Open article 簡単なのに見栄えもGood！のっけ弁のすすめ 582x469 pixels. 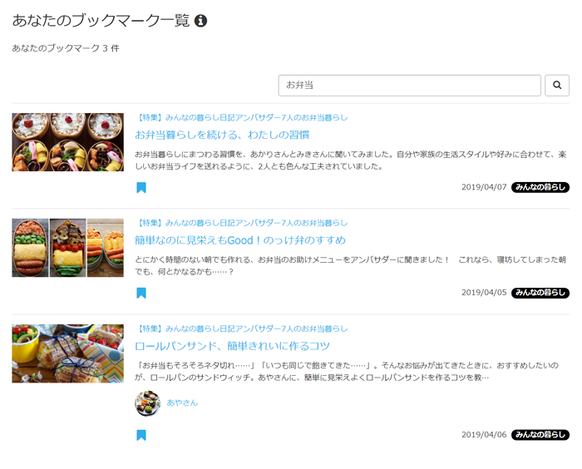tap(240, 240)
